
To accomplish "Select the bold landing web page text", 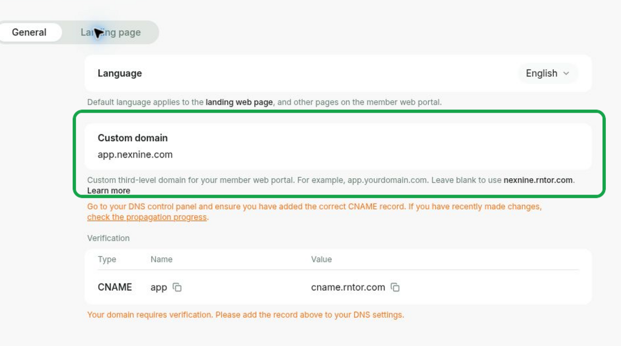I will (x=239, y=102).
